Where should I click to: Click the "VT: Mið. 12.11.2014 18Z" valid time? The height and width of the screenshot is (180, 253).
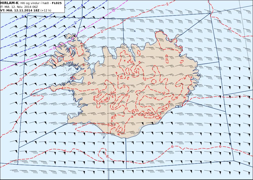pyautogui.click(x=20, y=10)
